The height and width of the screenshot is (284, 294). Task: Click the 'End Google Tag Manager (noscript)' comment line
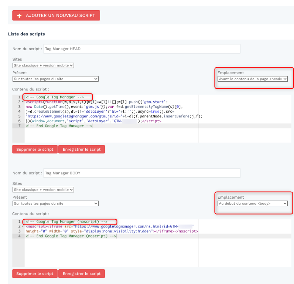point(71,236)
